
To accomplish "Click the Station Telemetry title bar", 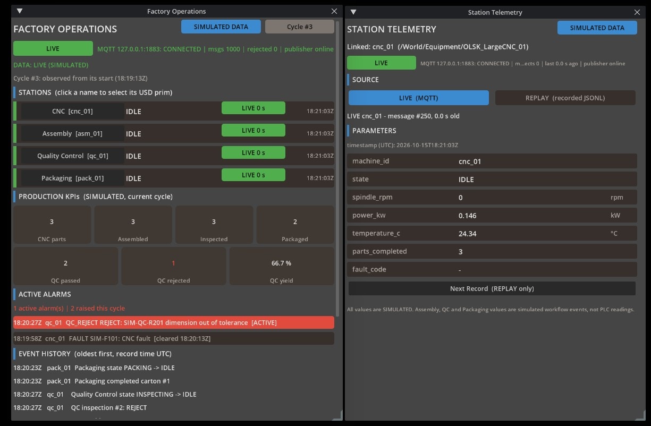I will point(495,12).
